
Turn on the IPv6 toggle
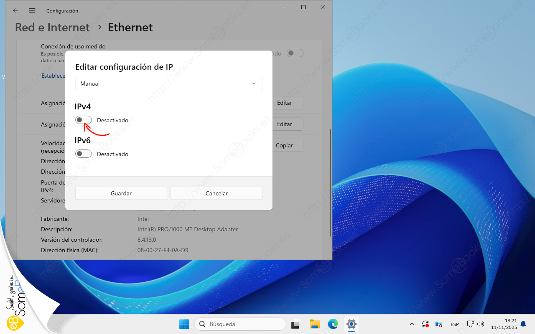[84, 154]
